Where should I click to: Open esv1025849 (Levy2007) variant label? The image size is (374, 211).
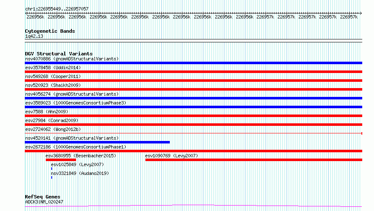[x=77, y=164]
